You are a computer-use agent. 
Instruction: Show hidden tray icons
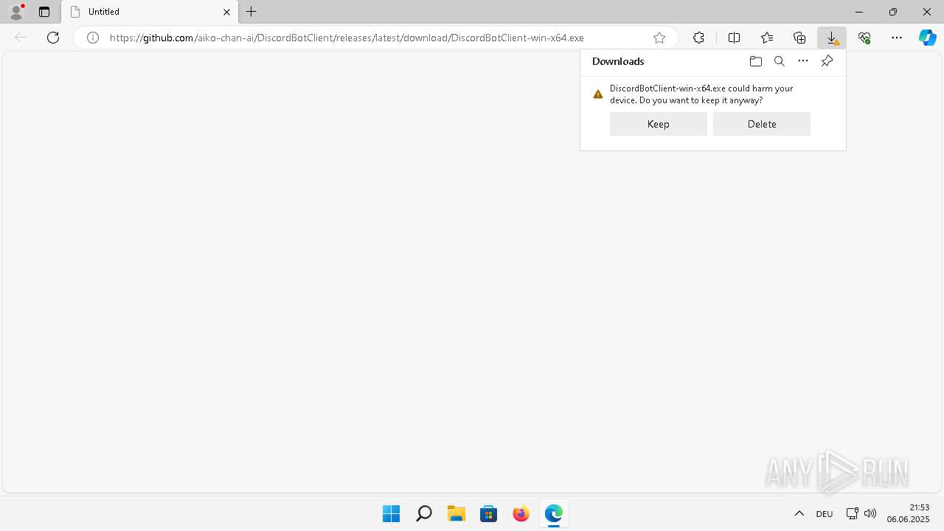[799, 513]
